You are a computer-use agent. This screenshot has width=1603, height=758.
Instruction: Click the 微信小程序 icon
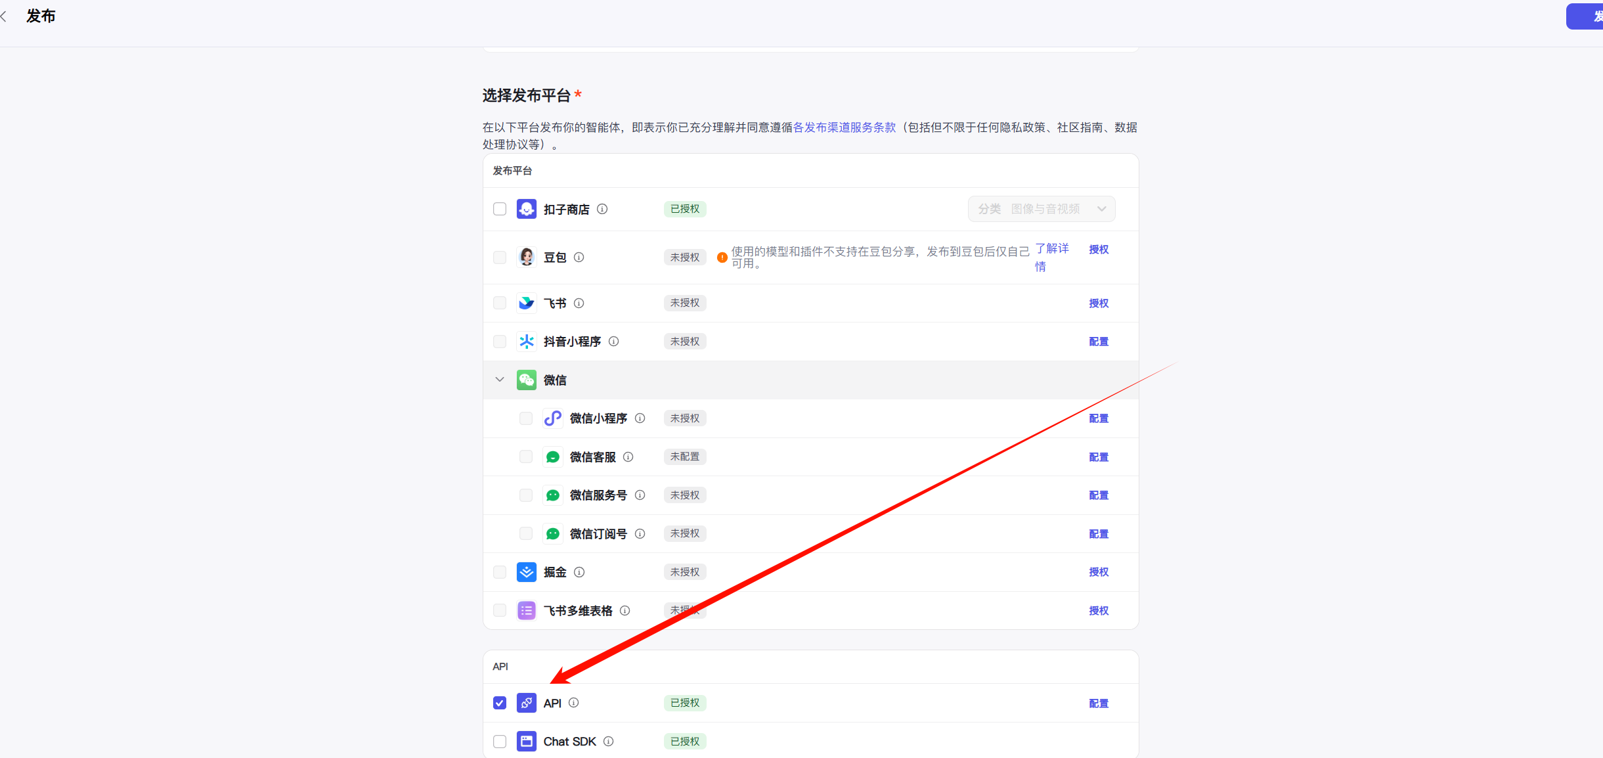click(x=553, y=418)
